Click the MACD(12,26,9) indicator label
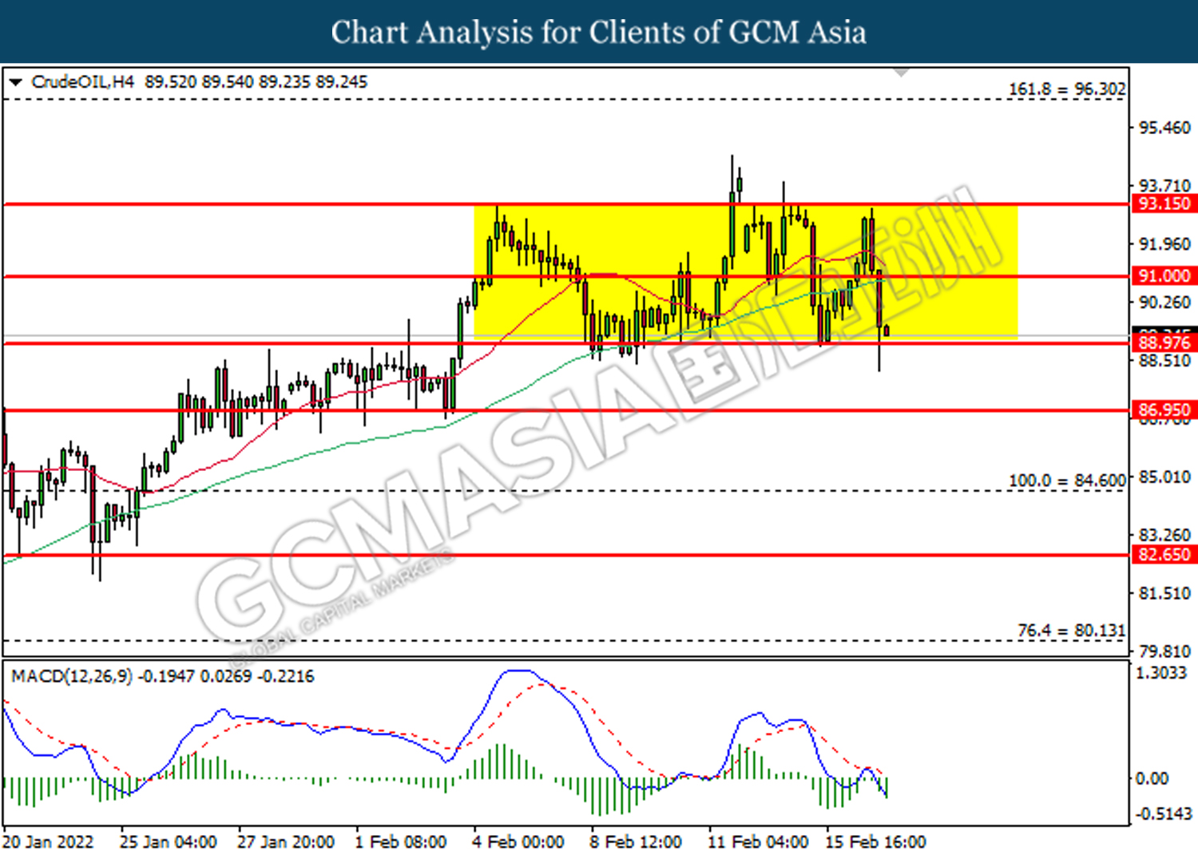 point(72,676)
